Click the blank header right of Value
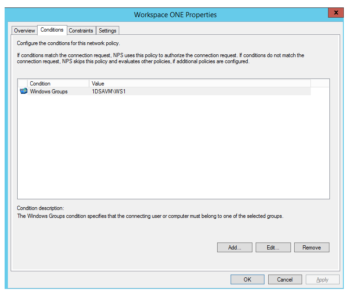The height and width of the screenshot is (295, 348). point(320,84)
